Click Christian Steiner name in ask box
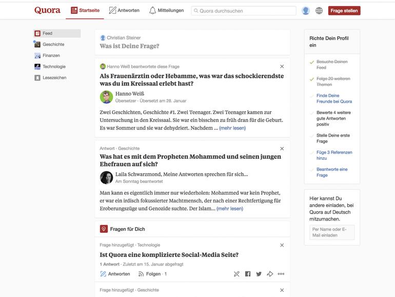The width and height of the screenshot is (395, 297). click(x=124, y=38)
